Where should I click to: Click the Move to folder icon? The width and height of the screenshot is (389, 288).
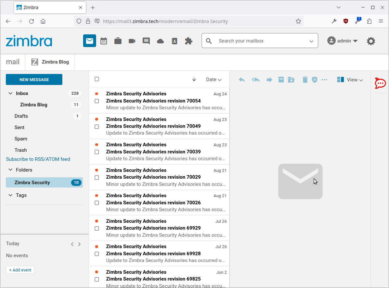(x=291, y=79)
